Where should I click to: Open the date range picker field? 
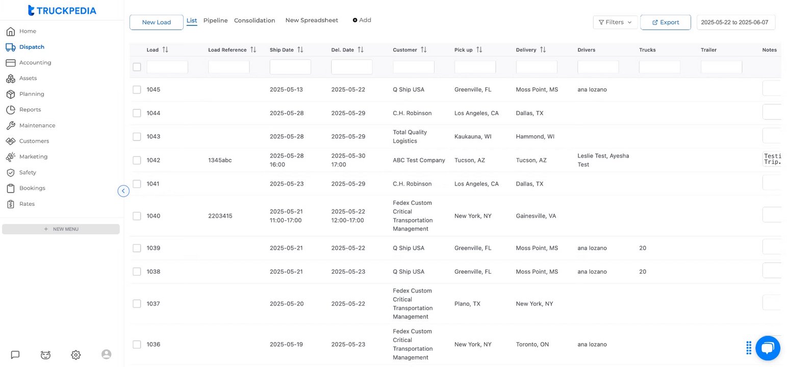tap(735, 22)
